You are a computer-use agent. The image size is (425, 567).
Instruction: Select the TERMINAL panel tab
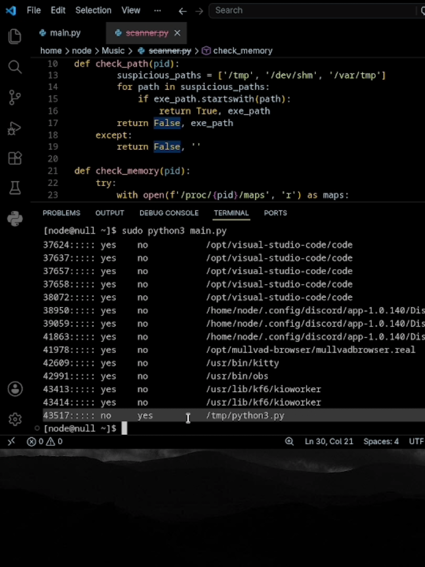click(x=231, y=213)
